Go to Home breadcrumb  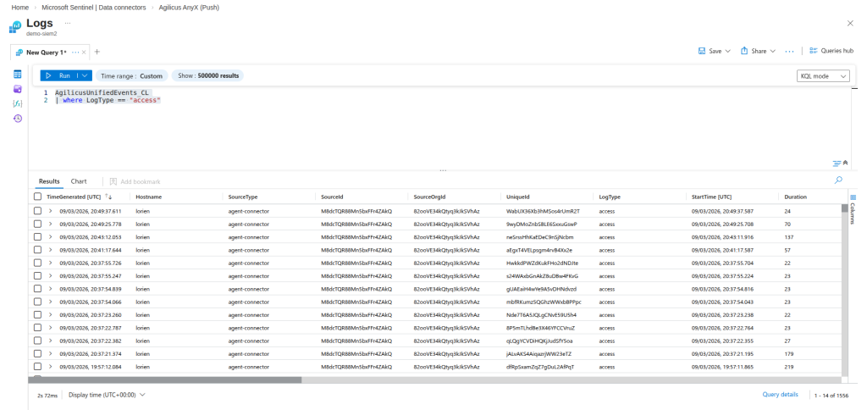(x=20, y=7)
